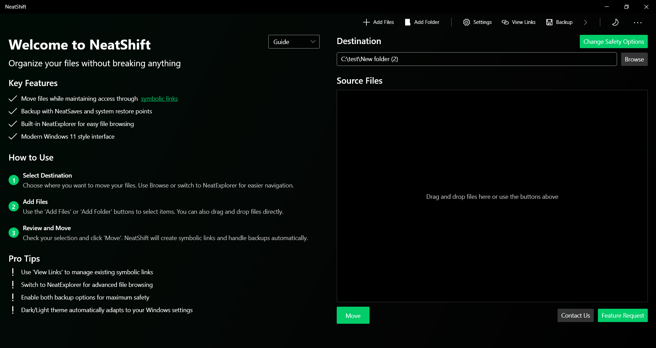
Task: Toggle dark mode using the moon icon
Action: [x=615, y=22]
